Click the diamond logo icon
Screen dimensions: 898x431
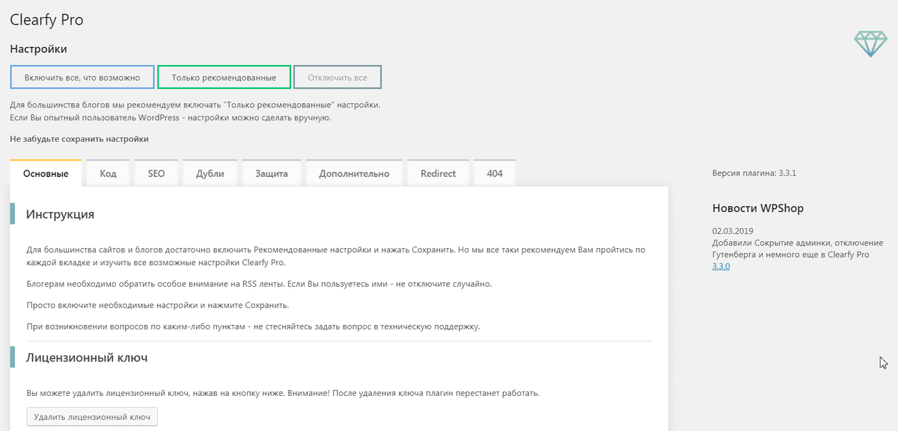pyautogui.click(x=869, y=44)
